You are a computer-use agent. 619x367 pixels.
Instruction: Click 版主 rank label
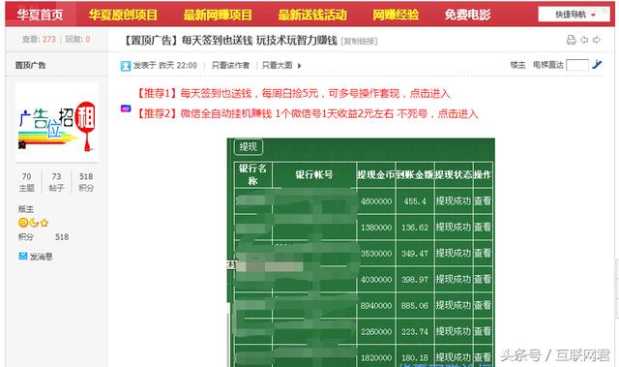click(26, 208)
